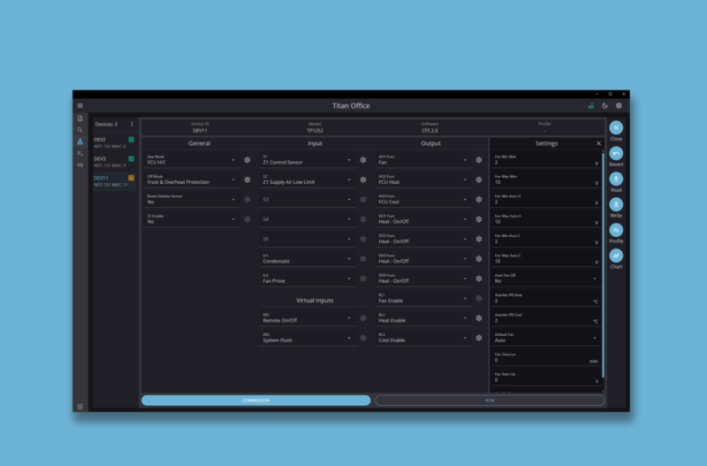
Task: Click the Settings panel vertical scrollbar
Action: coord(603,265)
